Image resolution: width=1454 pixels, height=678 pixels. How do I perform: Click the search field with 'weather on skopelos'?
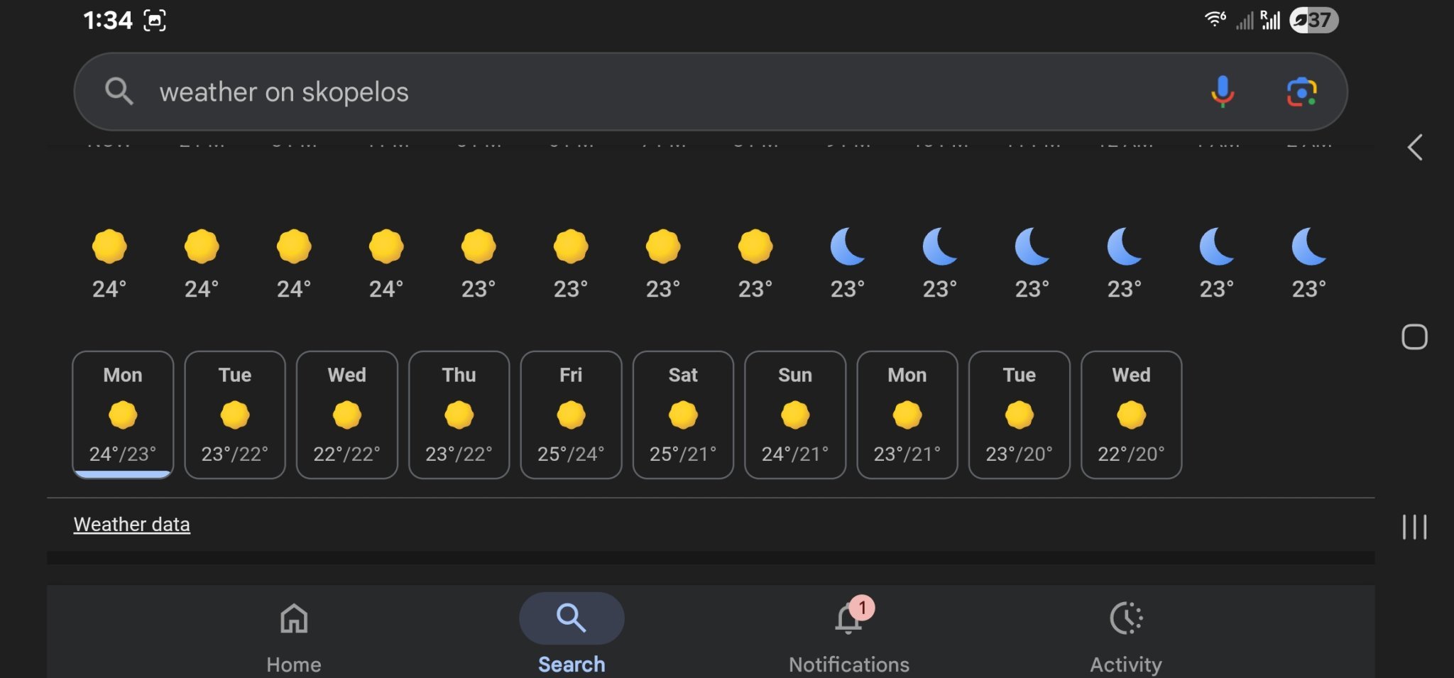click(639, 92)
